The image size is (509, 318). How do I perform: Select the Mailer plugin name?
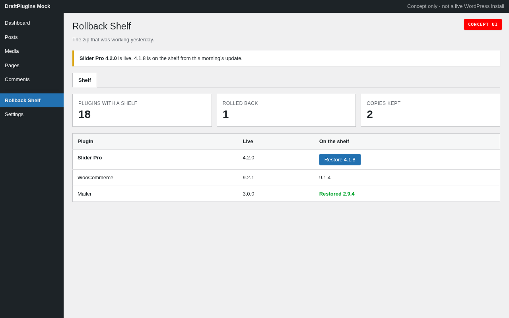(x=85, y=194)
